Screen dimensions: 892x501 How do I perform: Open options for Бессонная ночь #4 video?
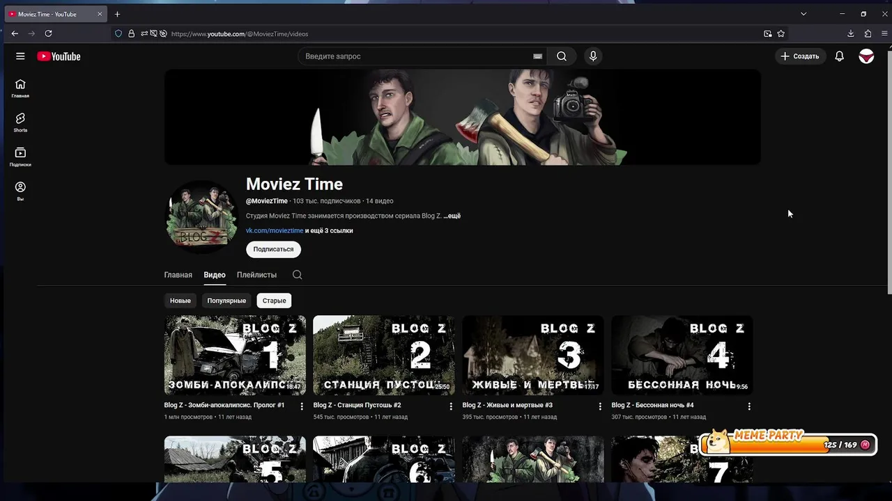pos(749,406)
